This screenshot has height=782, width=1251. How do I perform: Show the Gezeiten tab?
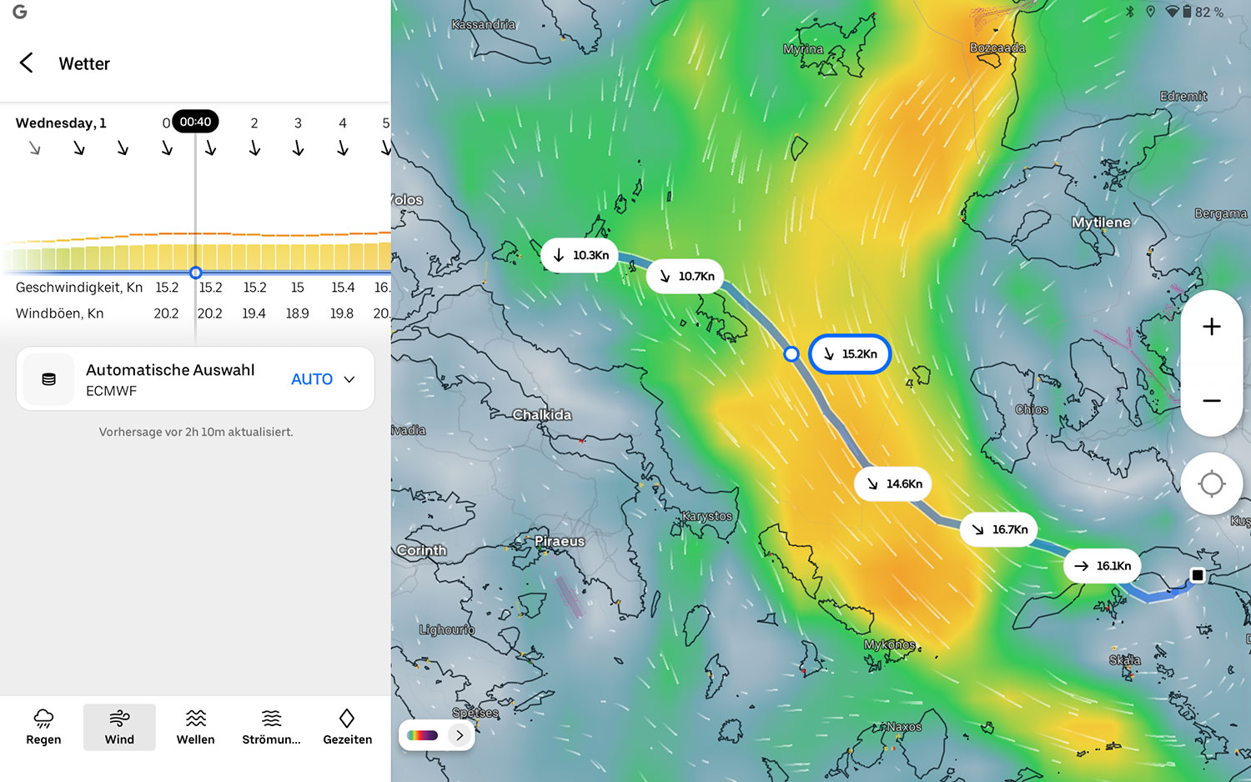tap(347, 727)
